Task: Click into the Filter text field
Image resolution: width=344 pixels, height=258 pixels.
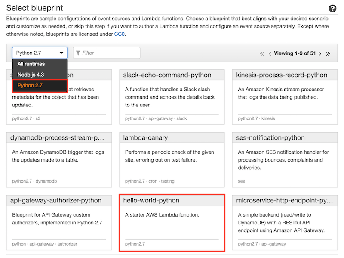Action: pos(107,53)
